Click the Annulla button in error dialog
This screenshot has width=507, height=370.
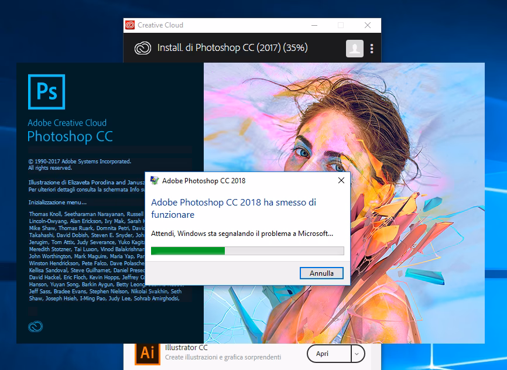tap(321, 273)
